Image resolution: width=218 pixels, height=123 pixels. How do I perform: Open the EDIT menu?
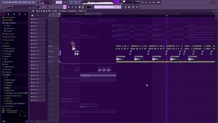[x=7, y=2]
